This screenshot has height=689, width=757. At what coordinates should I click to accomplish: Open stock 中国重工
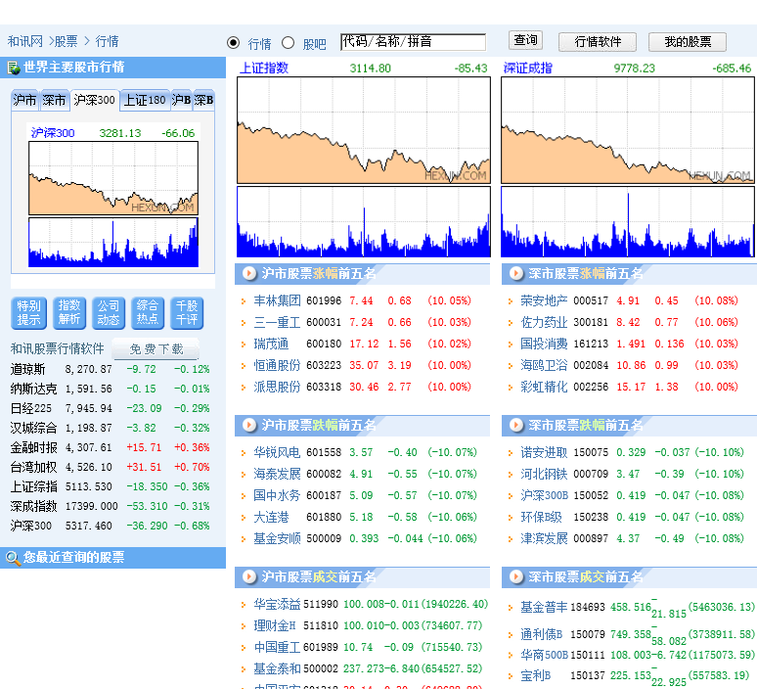point(277,647)
